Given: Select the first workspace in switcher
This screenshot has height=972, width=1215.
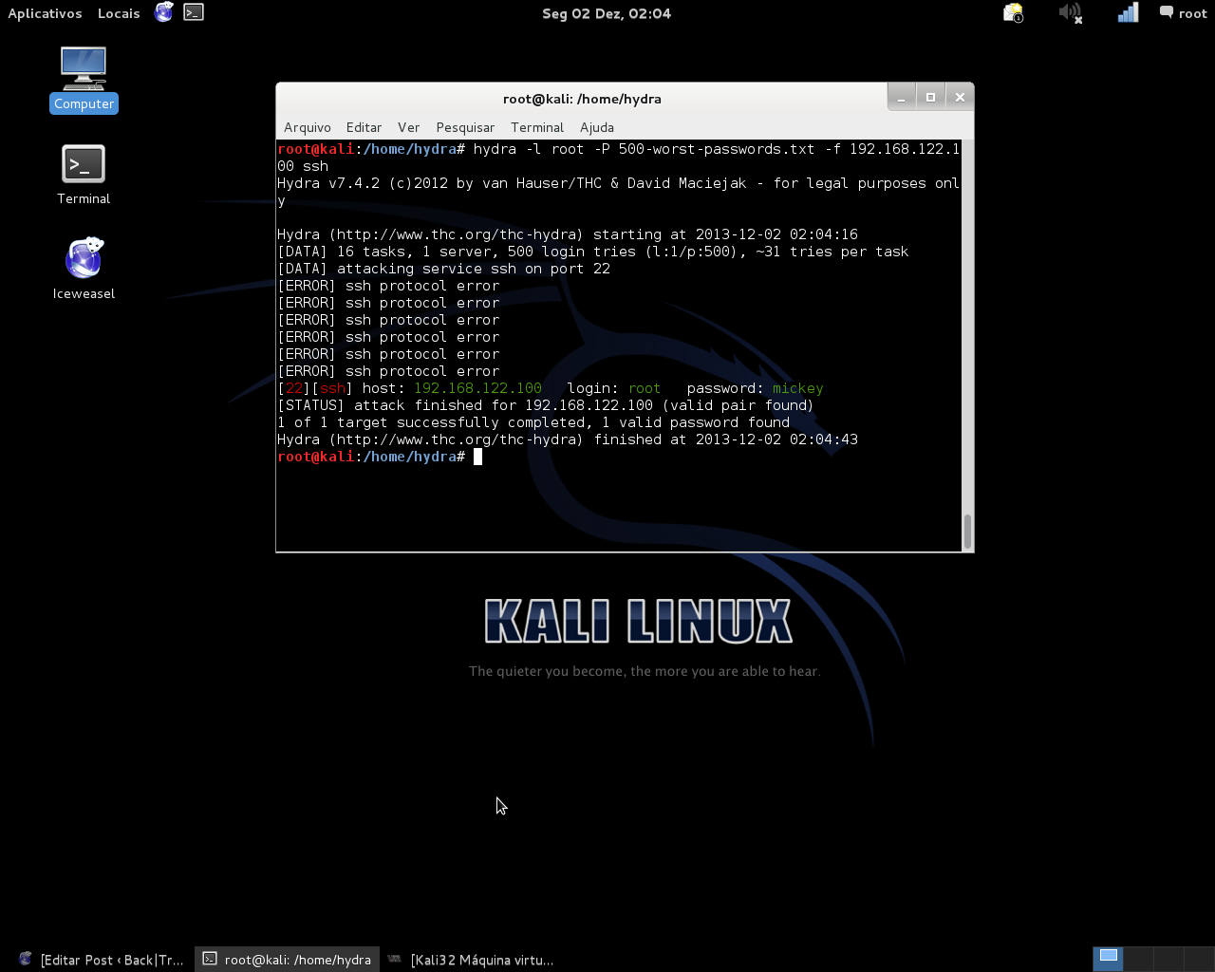Looking at the screenshot, I should 1109,959.
